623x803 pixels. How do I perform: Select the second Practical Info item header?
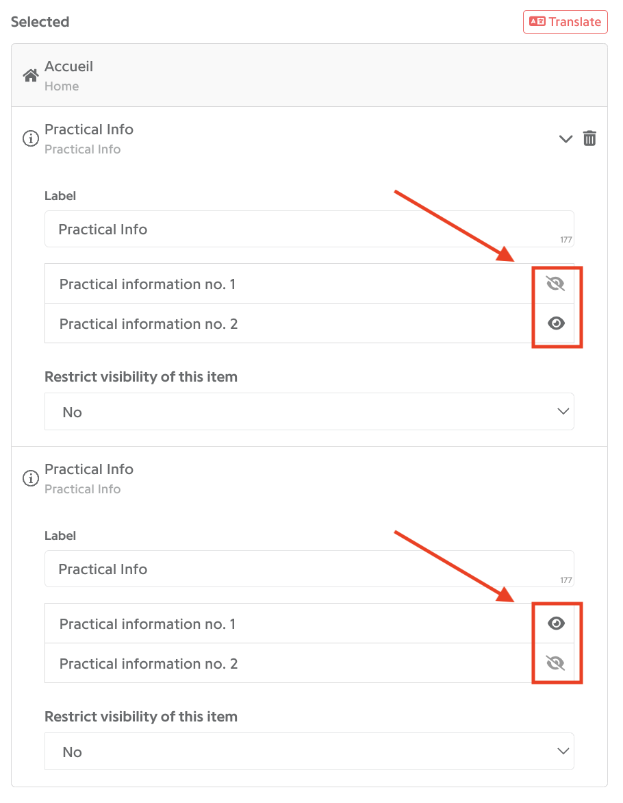coord(309,478)
